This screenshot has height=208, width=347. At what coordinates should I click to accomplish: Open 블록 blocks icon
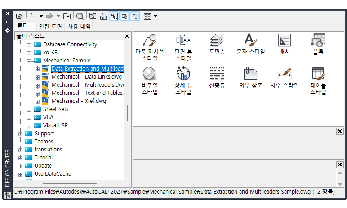[318, 44]
